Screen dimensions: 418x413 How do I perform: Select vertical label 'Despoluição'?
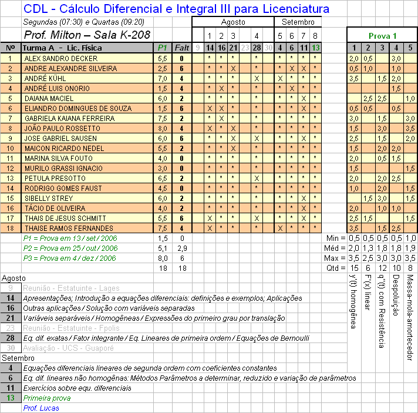(396, 295)
